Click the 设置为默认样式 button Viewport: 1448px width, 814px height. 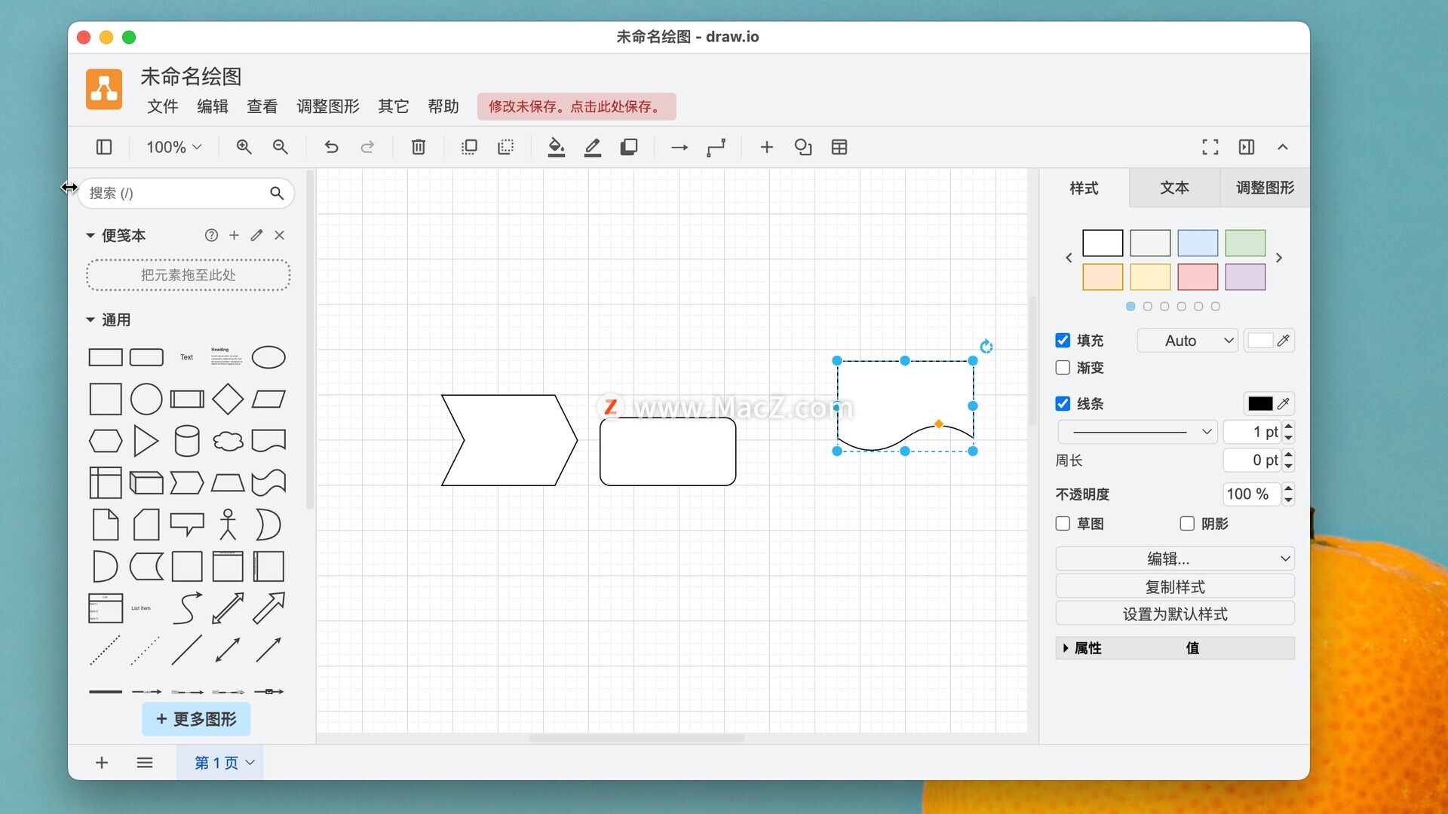click(x=1175, y=614)
